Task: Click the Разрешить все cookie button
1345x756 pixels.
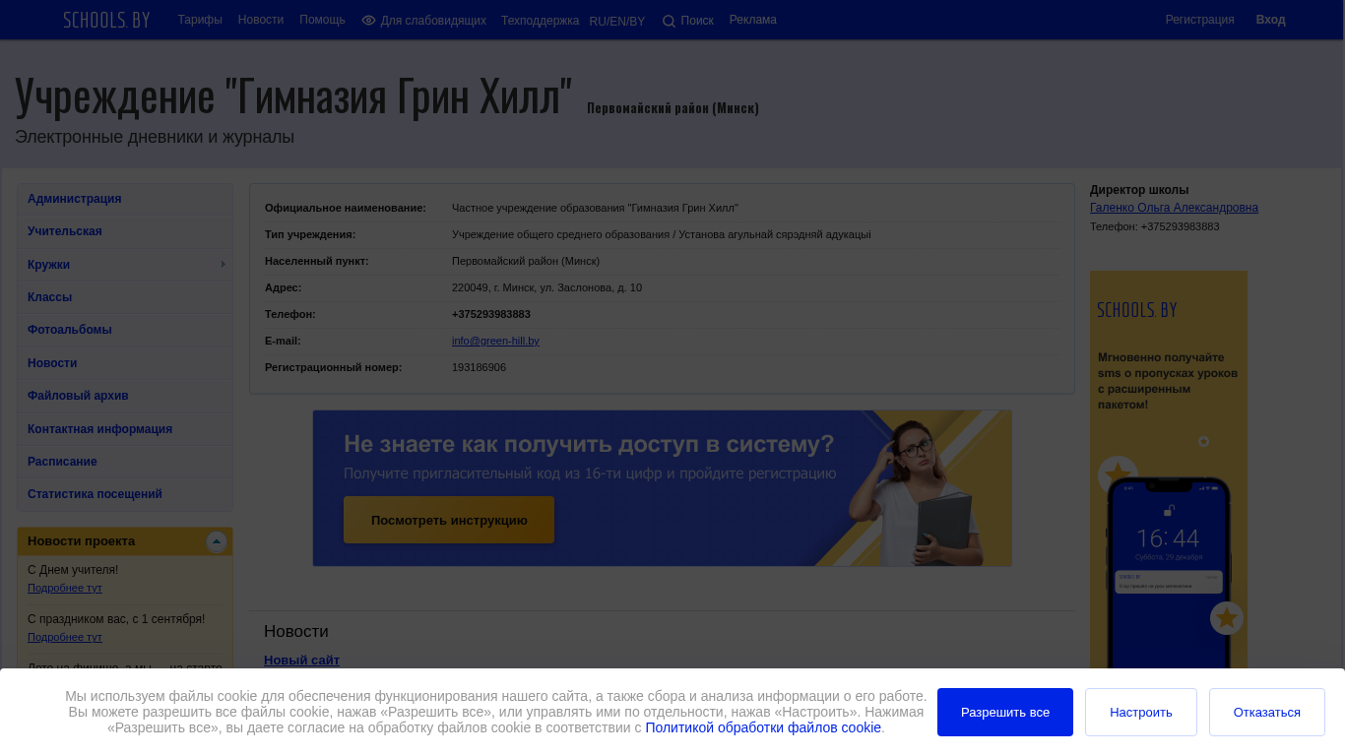Action: coord(1005,712)
